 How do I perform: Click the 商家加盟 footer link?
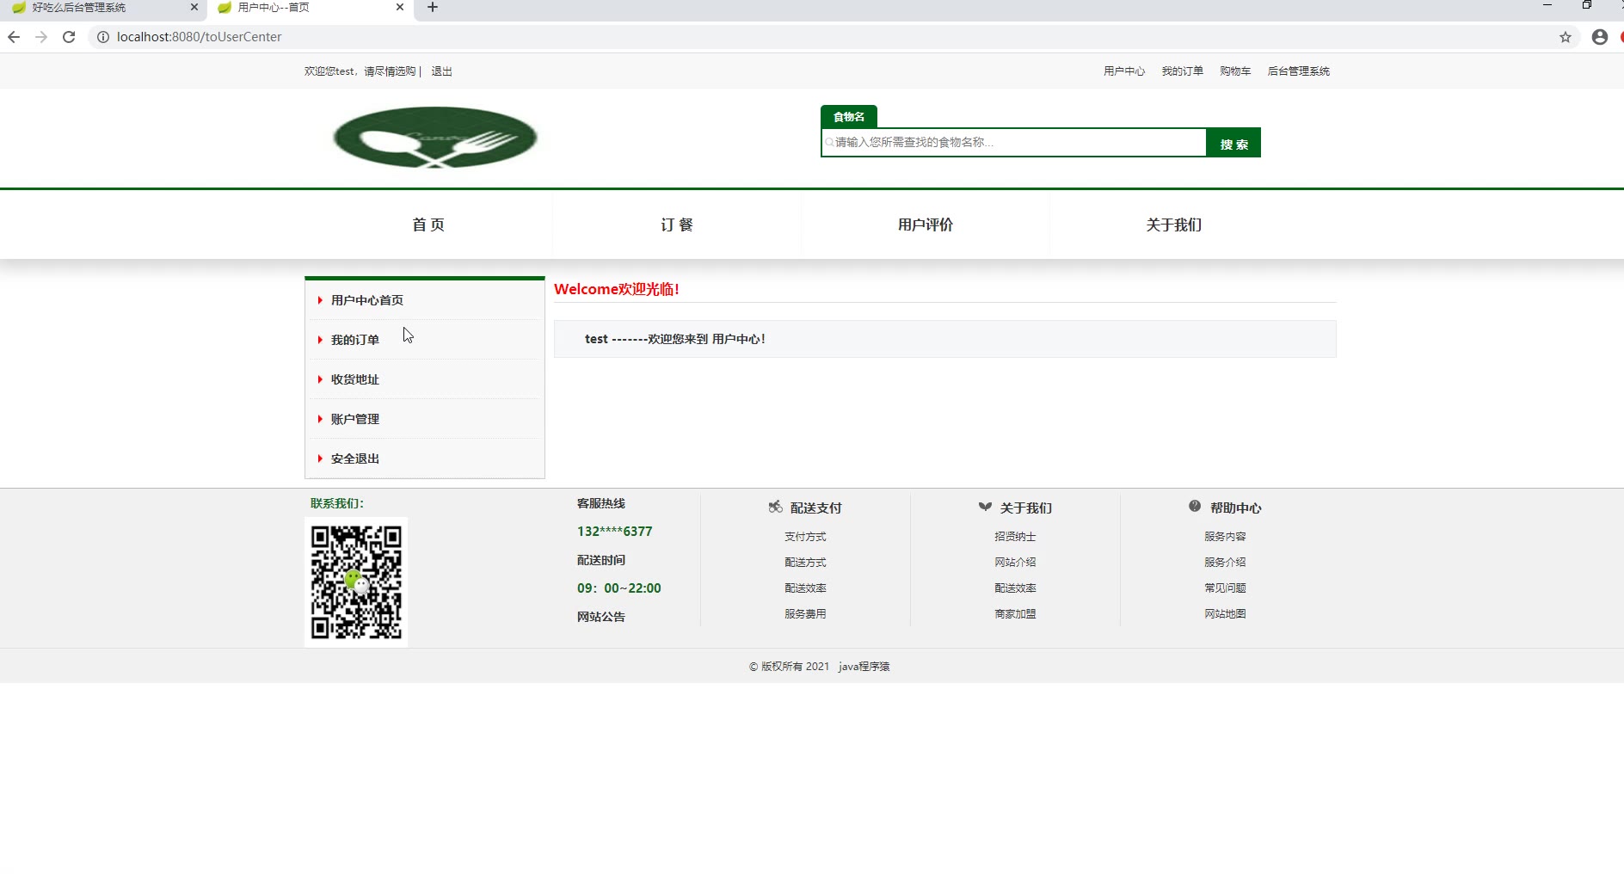(x=1015, y=614)
